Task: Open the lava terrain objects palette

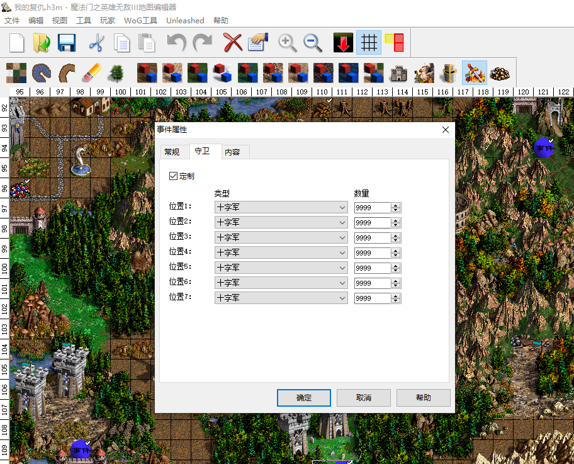Action: click(324, 73)
